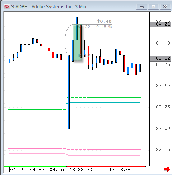The height and width of the screenshot is (175, 172).
Task: Click the 83.25 price axis label
Action: [x=163, y=107]
